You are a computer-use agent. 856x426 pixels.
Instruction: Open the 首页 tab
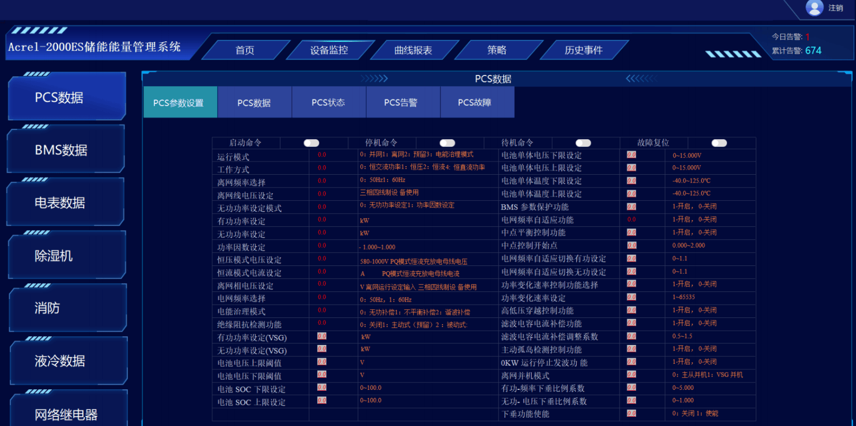pyautogui.click(x=245, y=50)
